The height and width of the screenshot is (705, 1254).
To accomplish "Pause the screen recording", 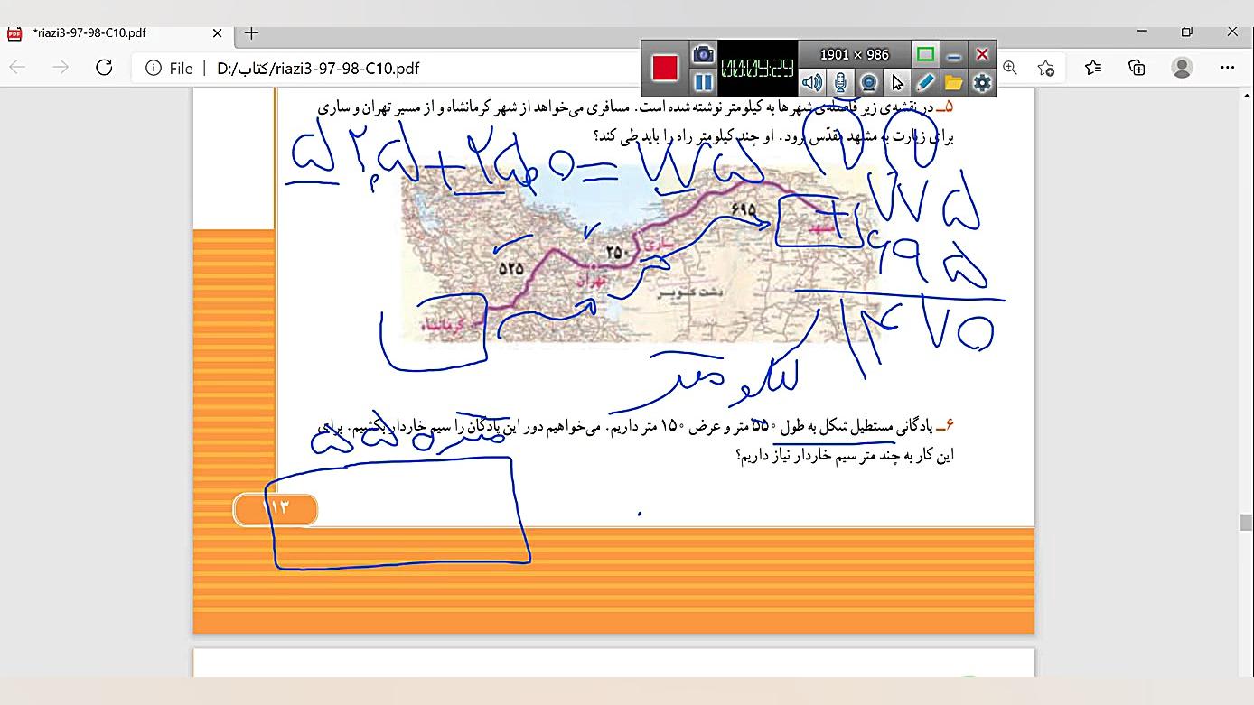I will tap(703, 82).
